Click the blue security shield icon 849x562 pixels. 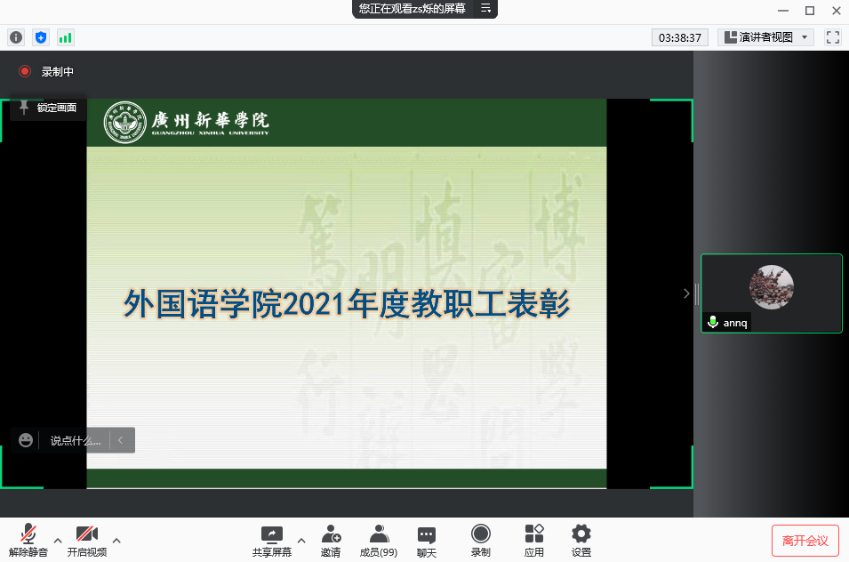click(x=40, y=37)
